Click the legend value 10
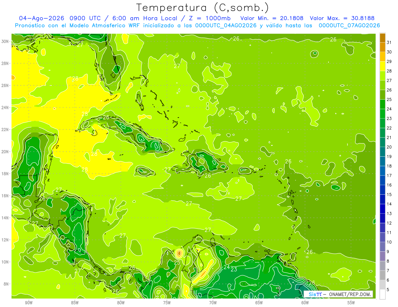This screenshot has width=398, height=307. [x=389, y=242]
